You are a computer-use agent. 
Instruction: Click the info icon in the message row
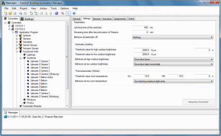[x=6, y=117]
